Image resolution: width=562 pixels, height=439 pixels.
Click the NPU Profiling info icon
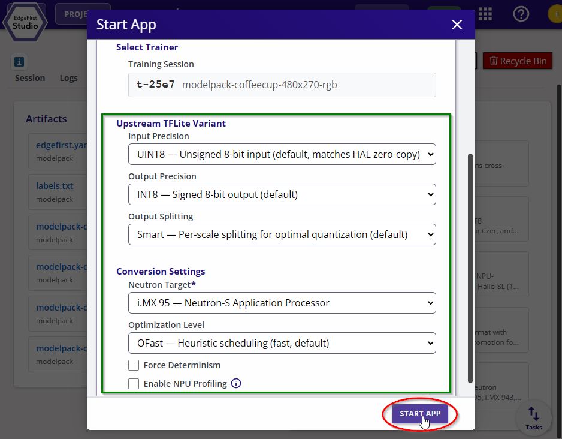236,383
